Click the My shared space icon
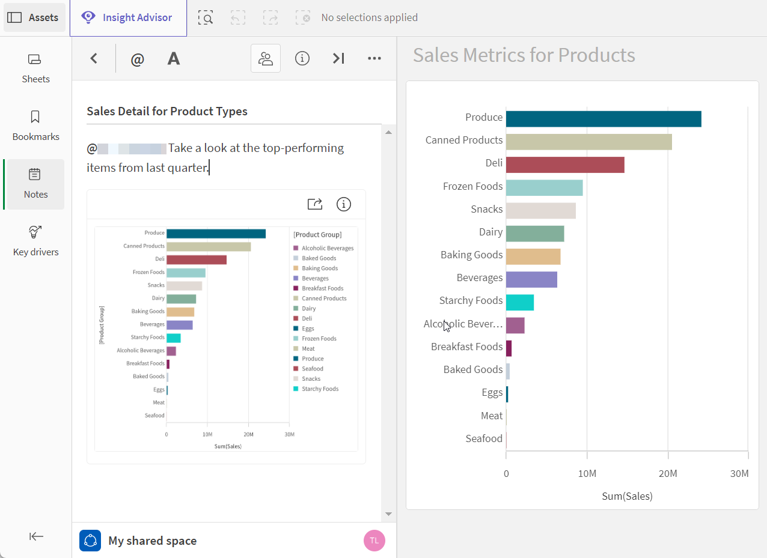 coord(90,541)
